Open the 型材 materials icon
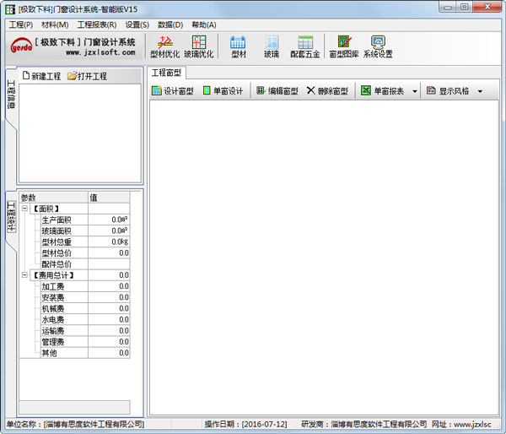 point(238,46)
